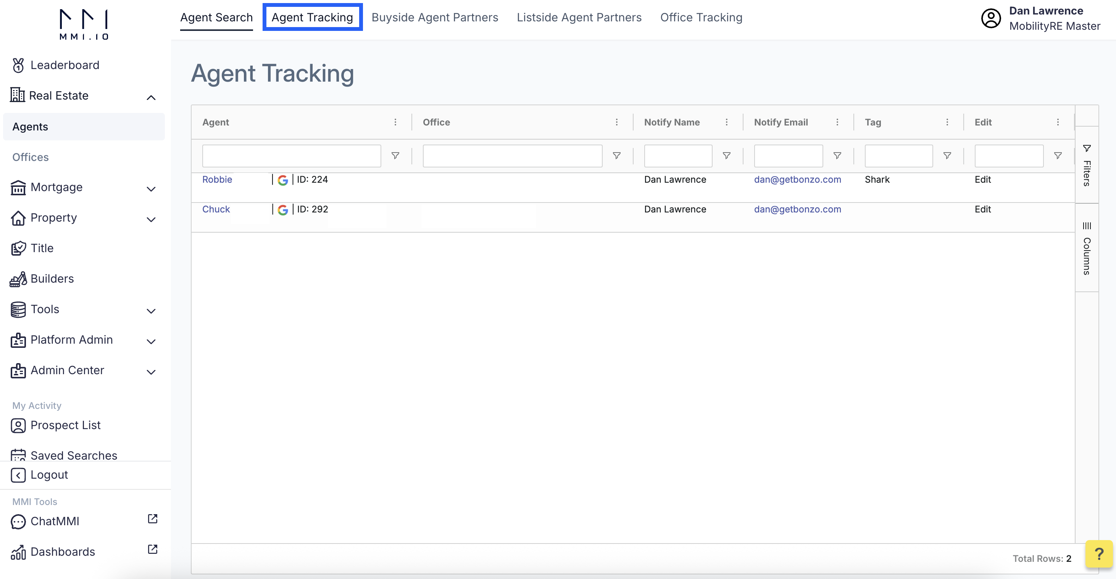Click the Property house icon

tap(18, 218)
